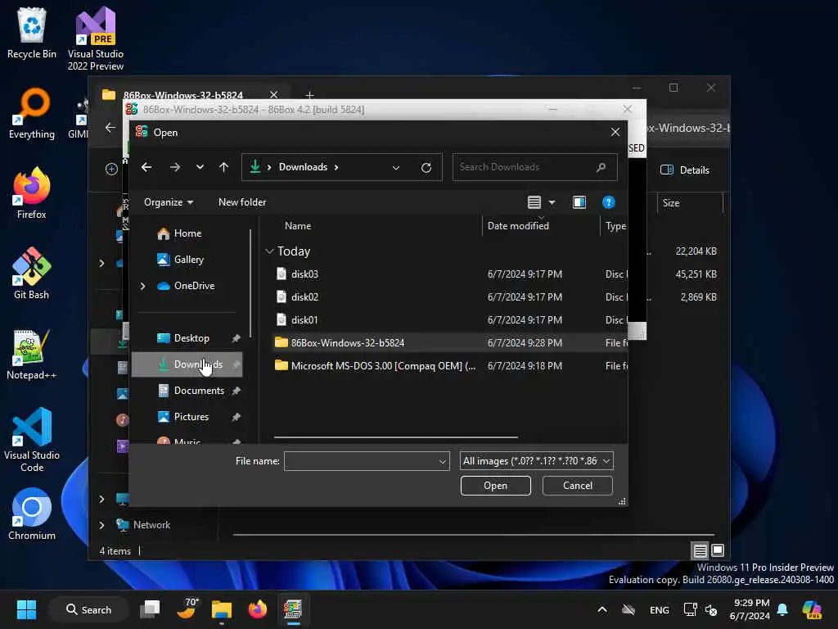Click the taskbar Search box
Viewport: 838px width, 629px height.
coord(88,609)
